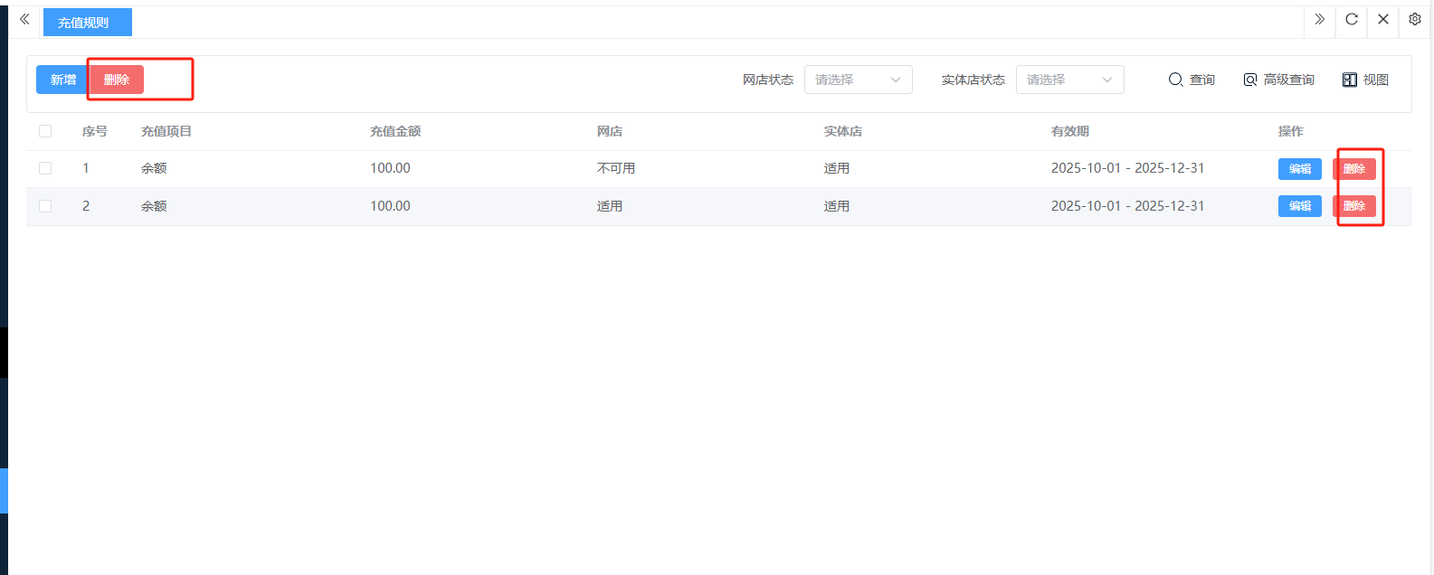Open the 视图 view layout options
The width and height of the screenshot is (1434, 575).
(x=1364, y=80)
